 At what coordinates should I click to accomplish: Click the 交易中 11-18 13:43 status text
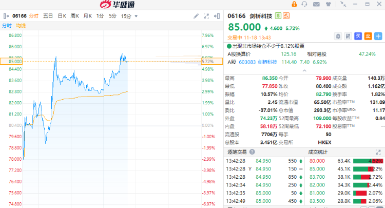(x=249, y=37)
